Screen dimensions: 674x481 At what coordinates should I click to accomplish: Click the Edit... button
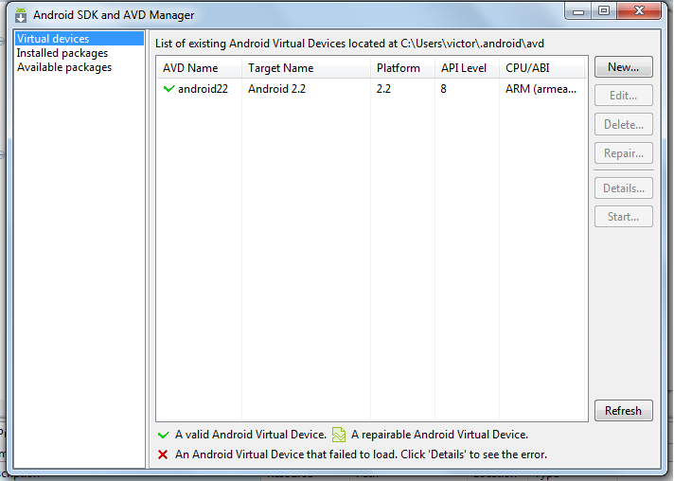tap(624, 96)
